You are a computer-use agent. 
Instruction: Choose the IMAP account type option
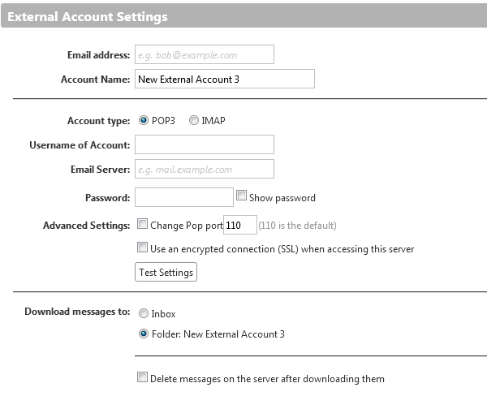(193, 121)
